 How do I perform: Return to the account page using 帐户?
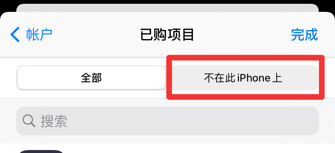(x=39, y=35)
